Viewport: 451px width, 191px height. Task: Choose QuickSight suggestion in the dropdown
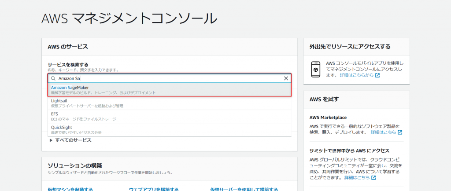coord(170,129)
